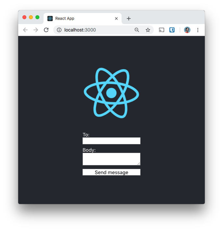
Task: Submit with the Send message button
Action: [x=111, y=172]
